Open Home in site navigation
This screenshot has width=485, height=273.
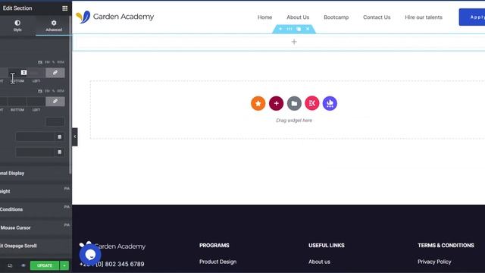tap(264, 17)
